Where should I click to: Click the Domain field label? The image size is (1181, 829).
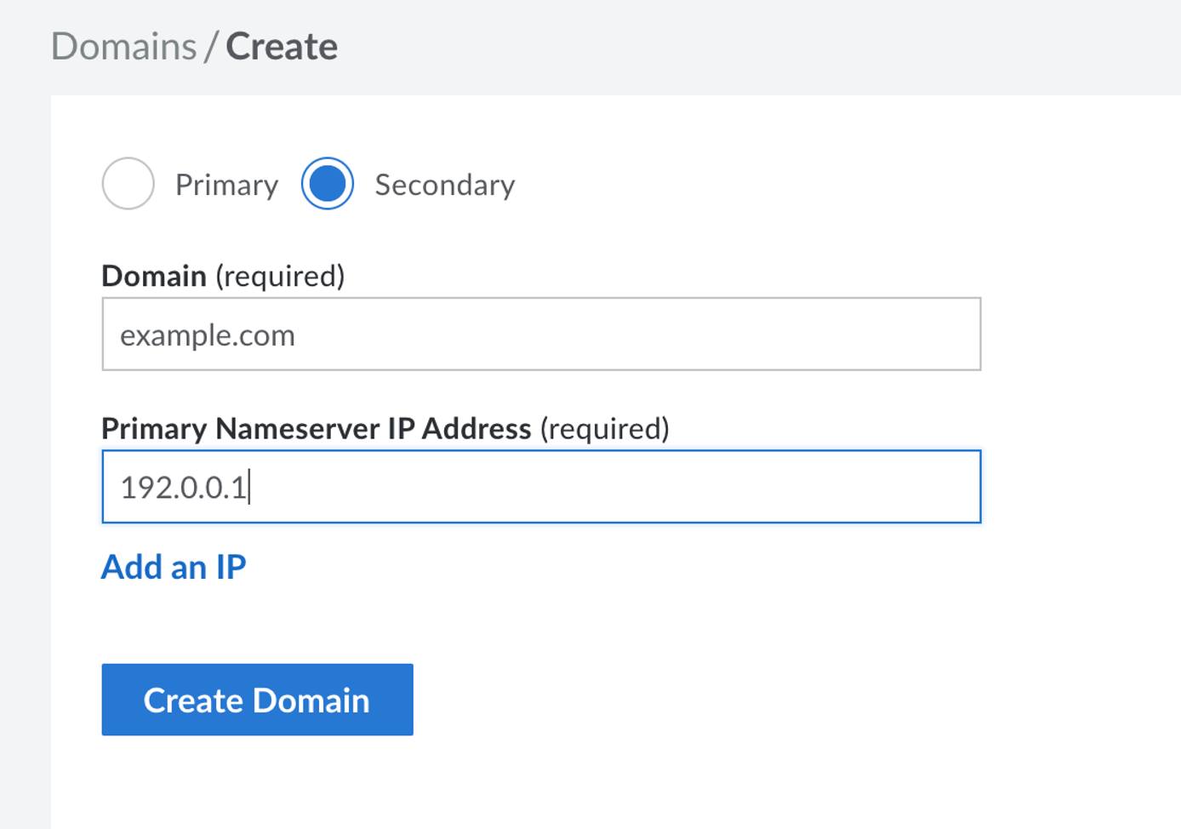point(154,276)
